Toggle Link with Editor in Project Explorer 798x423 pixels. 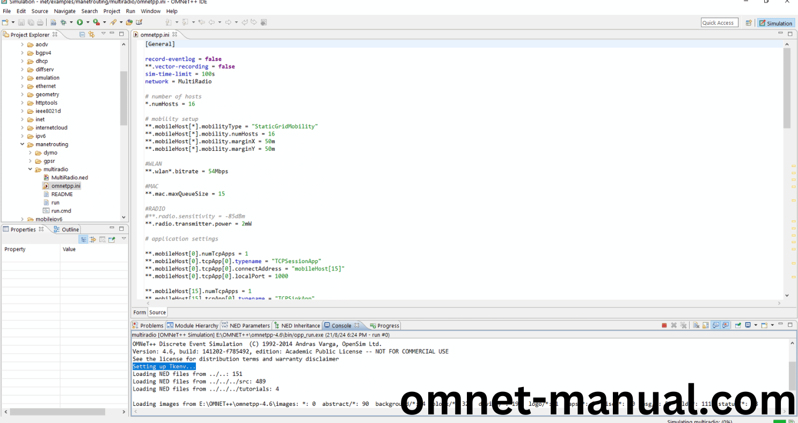91,34
